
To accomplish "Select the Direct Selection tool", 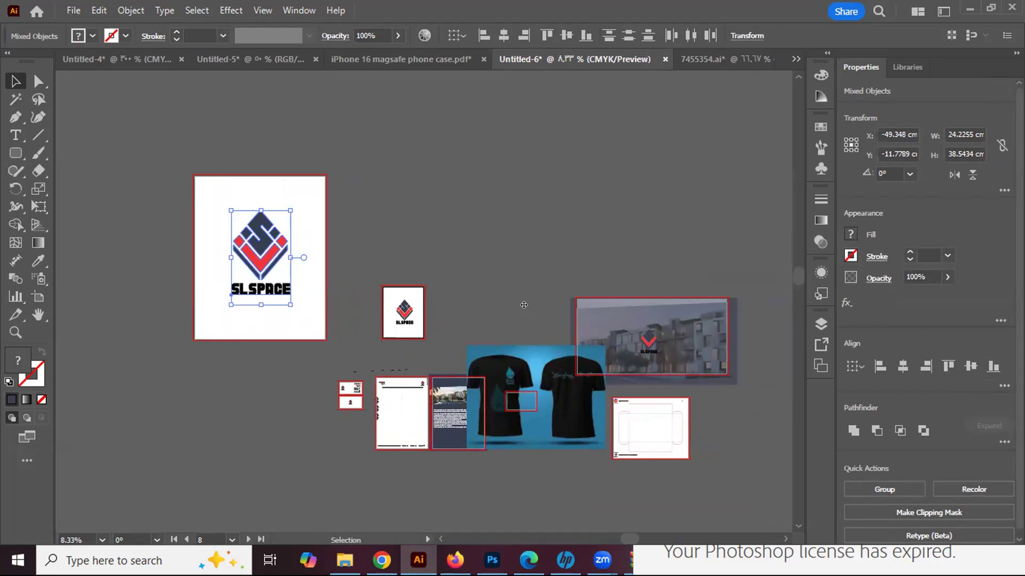I will point(38,81).
